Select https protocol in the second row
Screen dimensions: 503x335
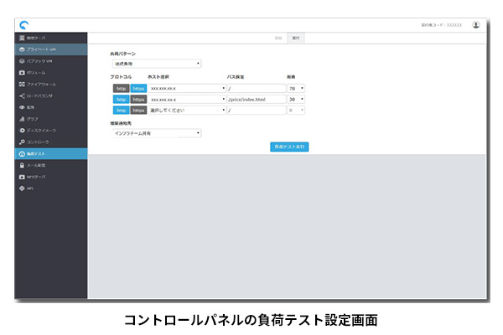(138, 99)
